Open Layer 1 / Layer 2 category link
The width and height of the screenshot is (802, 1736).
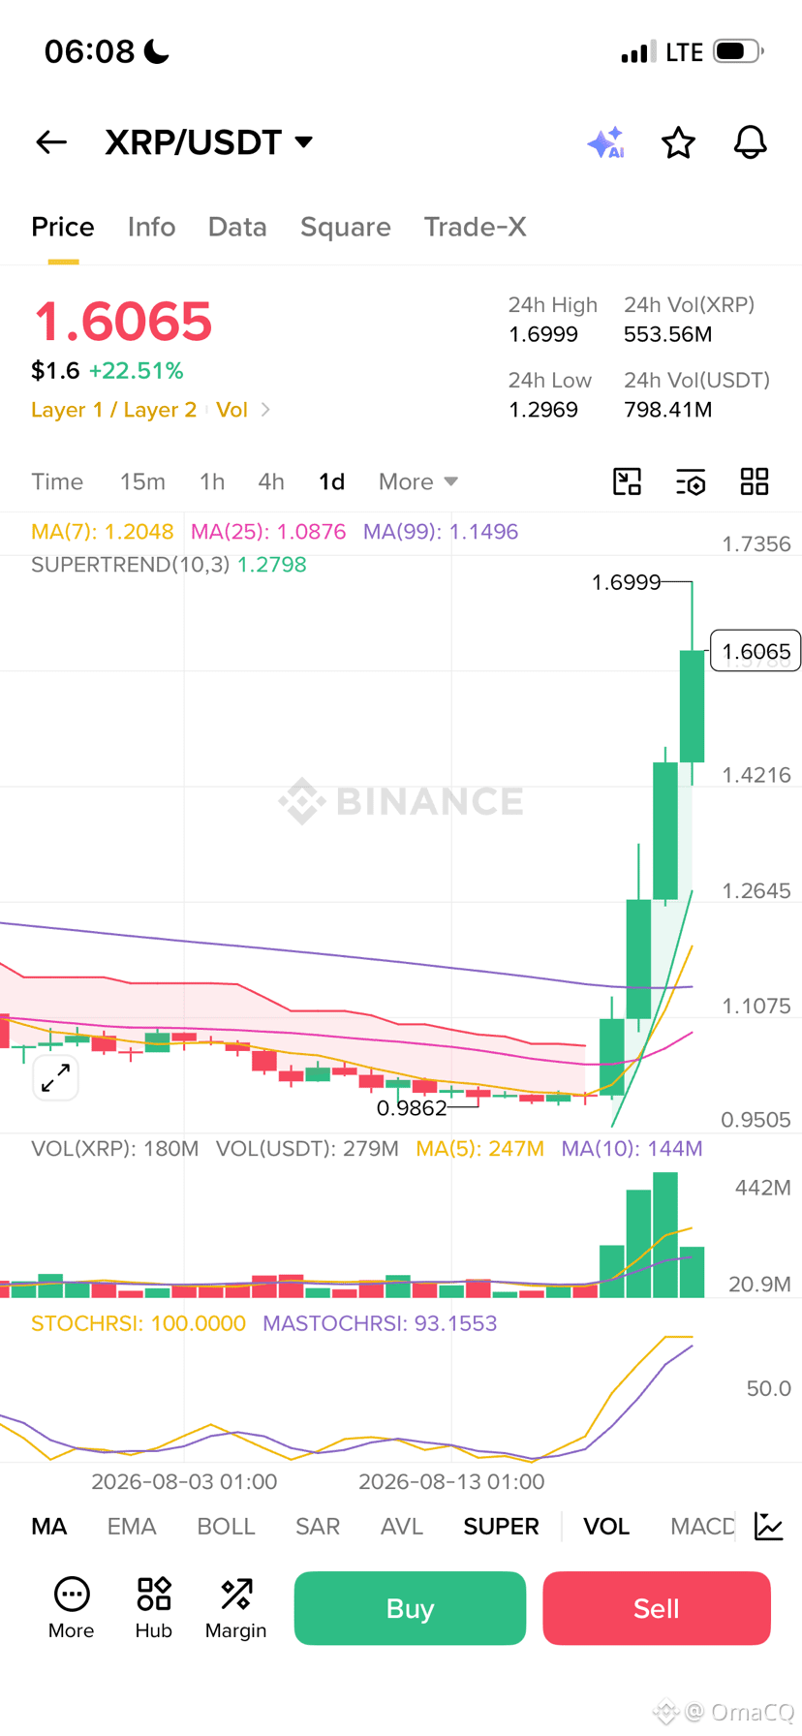pyautogui.click(x=114, y=410)
